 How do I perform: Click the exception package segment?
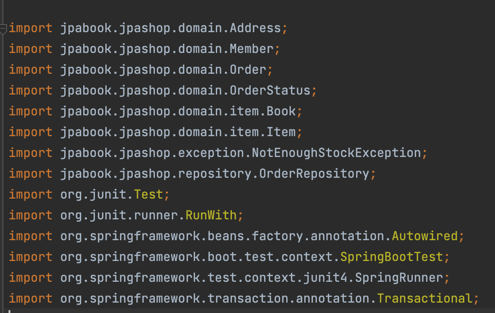click(x=211, y=153)
